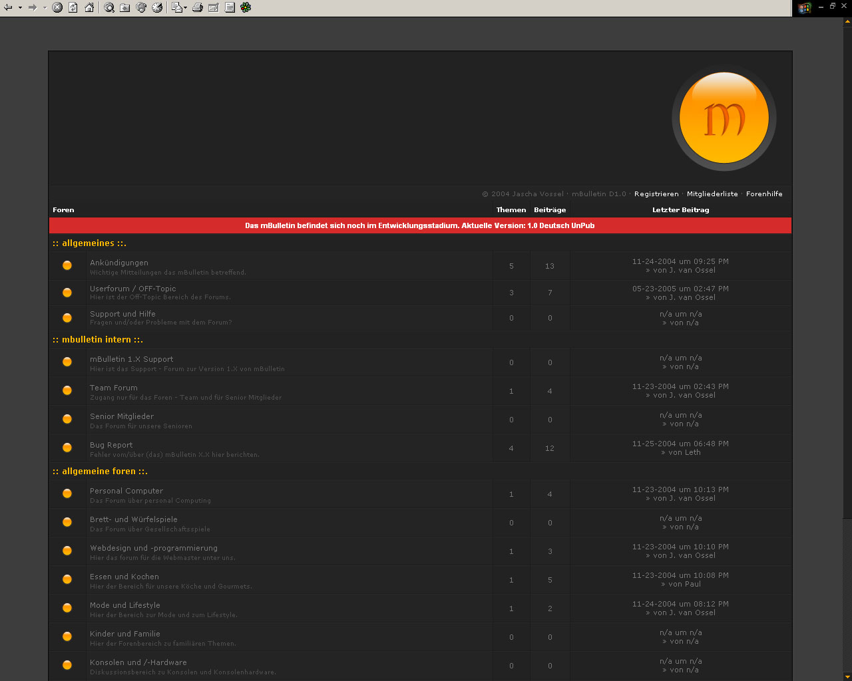This screenshot has height=681, width=852.
Task: Open the Mitgliederliste page
Action: pyautogui.click(x=712, y=194)
